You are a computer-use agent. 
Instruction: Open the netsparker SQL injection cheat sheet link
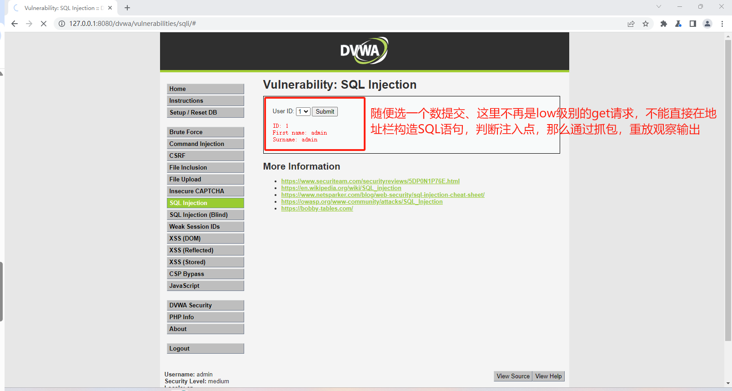coord(383,195)
